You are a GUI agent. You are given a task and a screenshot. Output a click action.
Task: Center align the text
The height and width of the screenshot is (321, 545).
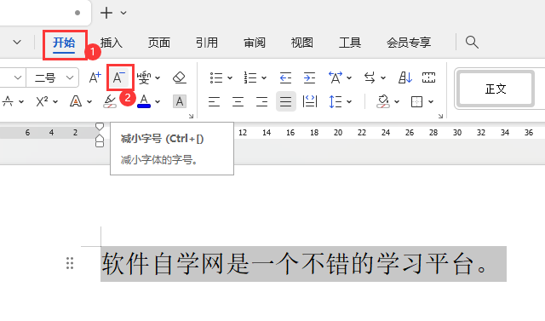tap(238, 102)
